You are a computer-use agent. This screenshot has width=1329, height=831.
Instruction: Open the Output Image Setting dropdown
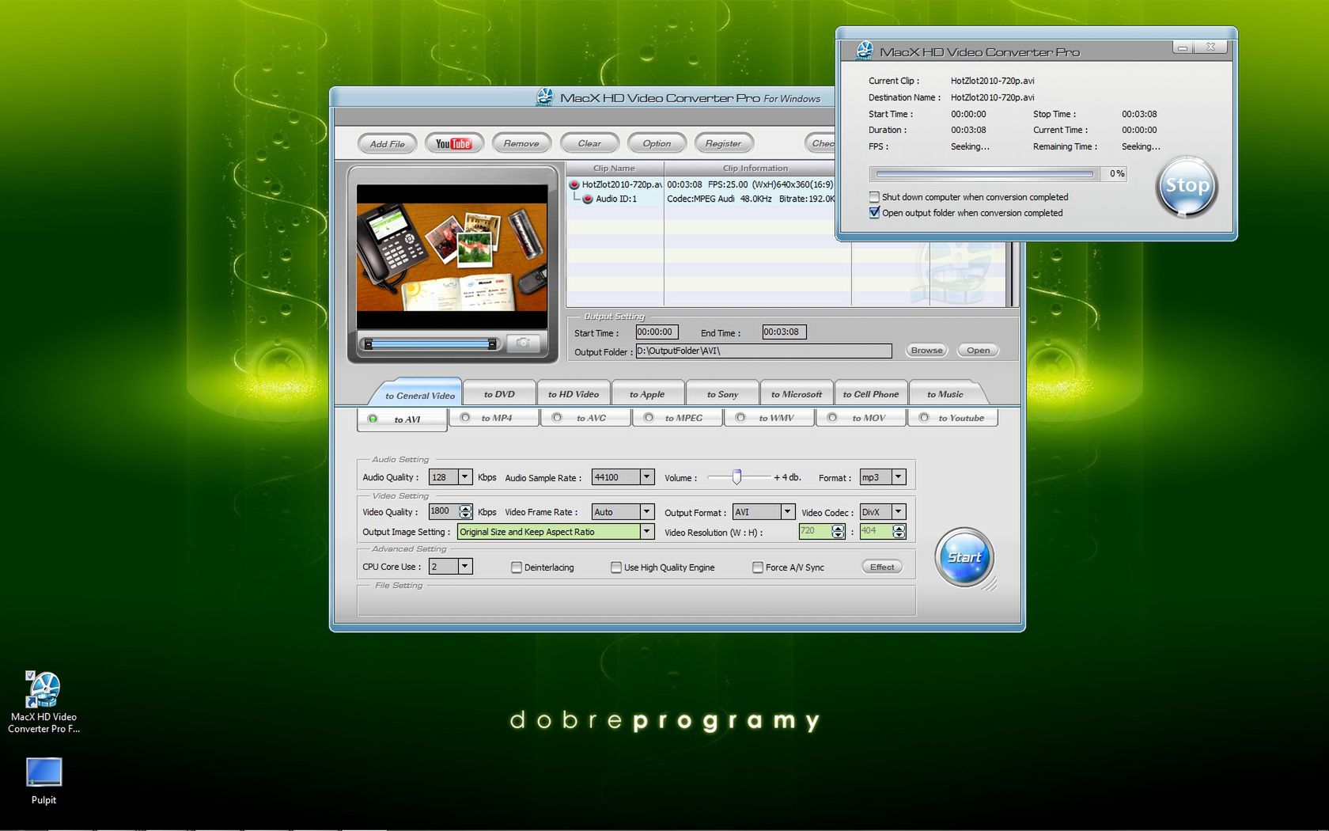(647, 532)
